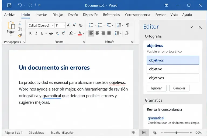Expand bullets library dropdown arrow

click(x=95, y=25)
